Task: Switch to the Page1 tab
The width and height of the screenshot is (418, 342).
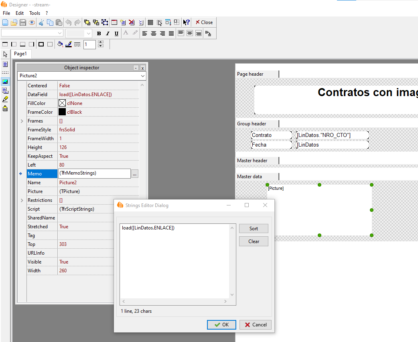Action: pos(20,54)
